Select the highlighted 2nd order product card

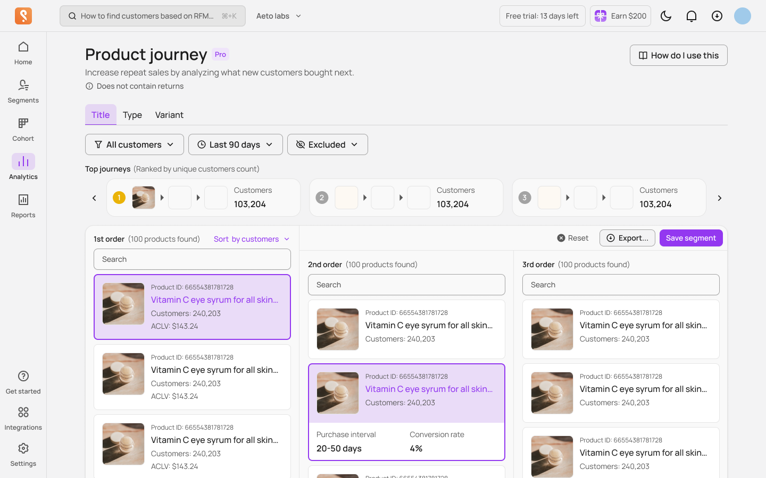406,412
